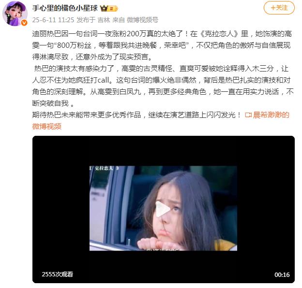This screenshot has height=288, width=302.
Task: Click the post timestamp 25-6-11 11:25
Action: (53, 20)
